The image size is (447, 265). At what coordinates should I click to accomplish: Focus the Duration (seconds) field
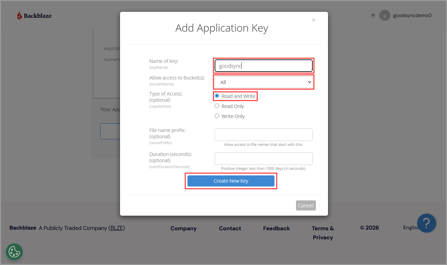click(264, 159)
